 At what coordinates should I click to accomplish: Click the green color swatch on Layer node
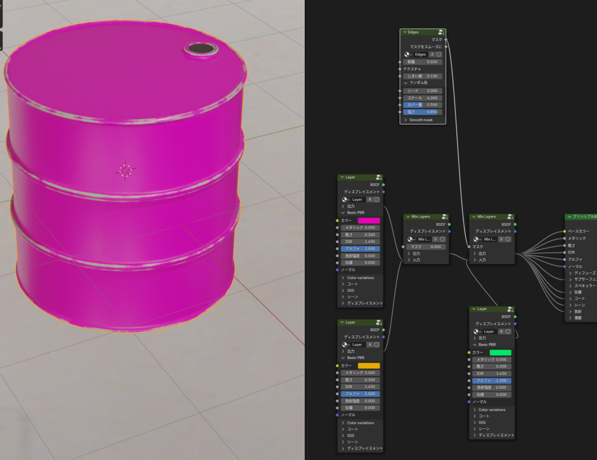(x=500, y=353)
